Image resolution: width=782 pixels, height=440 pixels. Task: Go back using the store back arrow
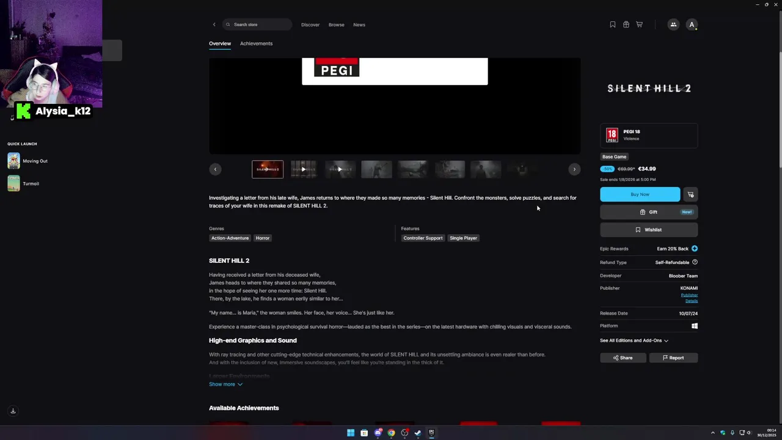214,24
